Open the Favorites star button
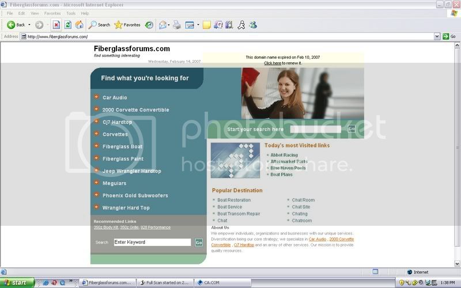 (x=127, y=25)
